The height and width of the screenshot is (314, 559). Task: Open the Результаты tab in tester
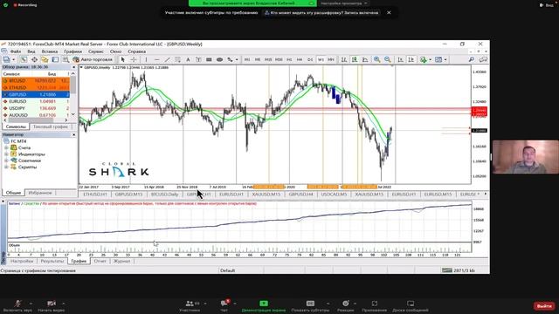[x=52, y=262]
